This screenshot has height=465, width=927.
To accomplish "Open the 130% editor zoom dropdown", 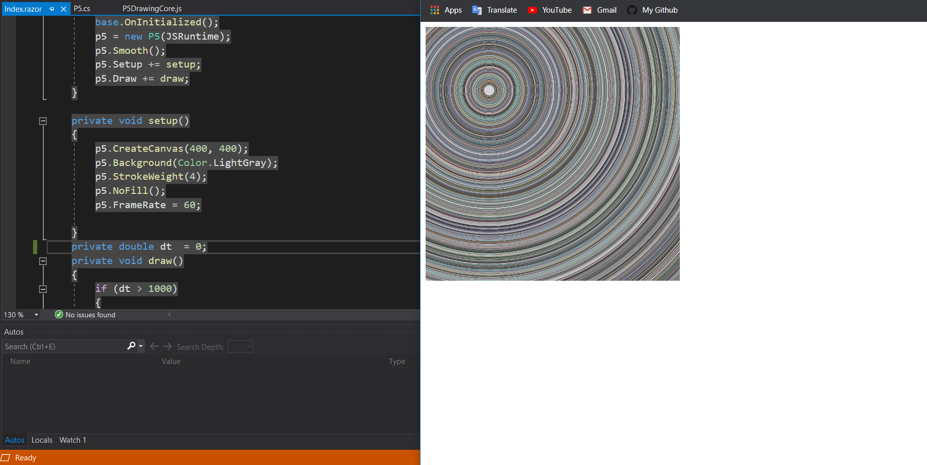I will (x=36, y=315).
